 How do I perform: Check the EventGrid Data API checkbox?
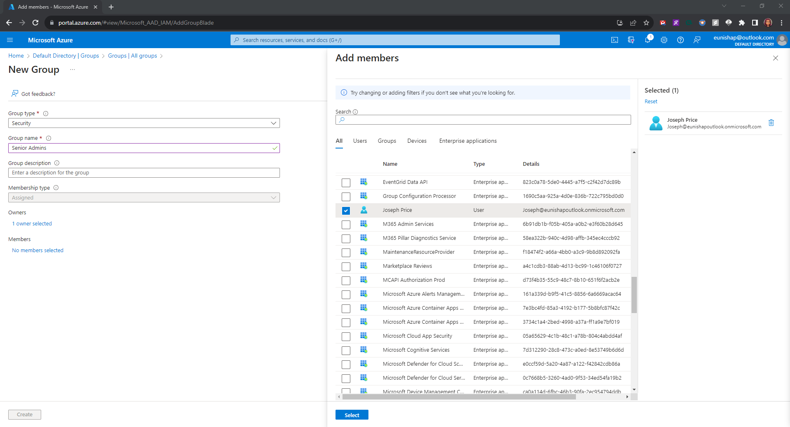pyautogui.click(x=346, y=183)
